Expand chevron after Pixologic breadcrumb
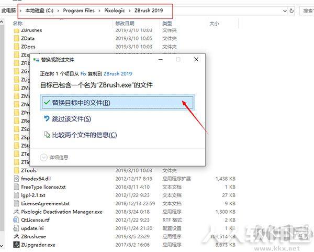The height and width of the screenshot is (252, 314). coord(130,10)
